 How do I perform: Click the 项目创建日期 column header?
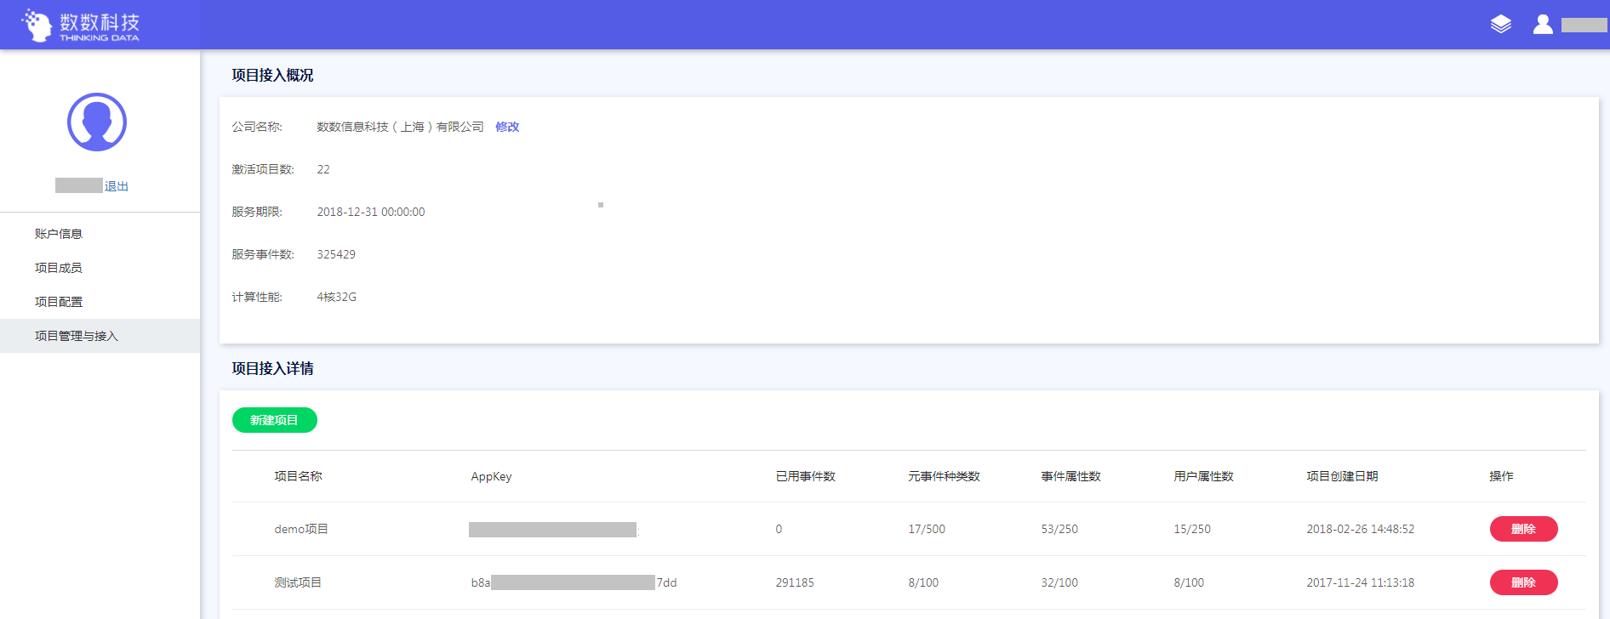pos(1342,476)
